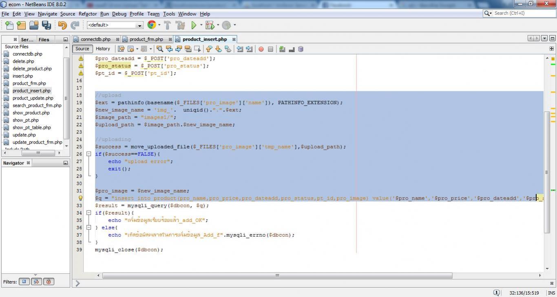Click the Shift Line Left icon
Viewport: 557px width, 297px height.
tap(240, 49)
